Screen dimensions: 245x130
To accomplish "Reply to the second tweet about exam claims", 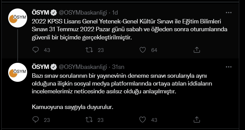I will pyautogui.click(x=36, y=120).
